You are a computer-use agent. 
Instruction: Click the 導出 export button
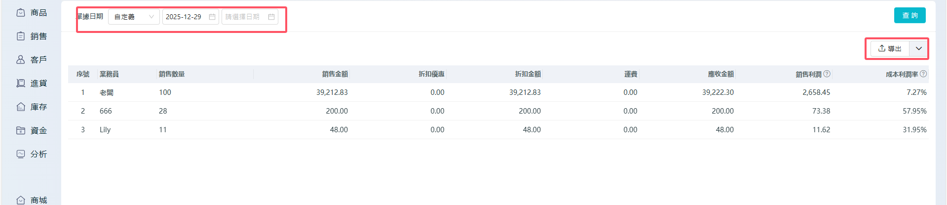(890, 49)
